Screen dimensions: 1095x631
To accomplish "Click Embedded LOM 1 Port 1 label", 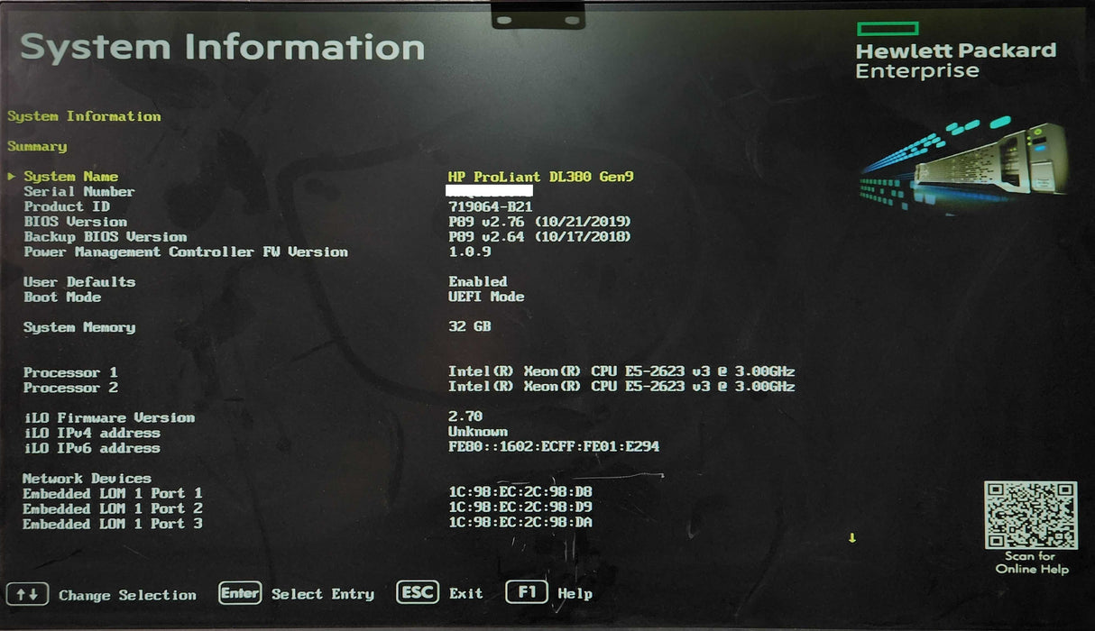I will (x=113, y=493).
